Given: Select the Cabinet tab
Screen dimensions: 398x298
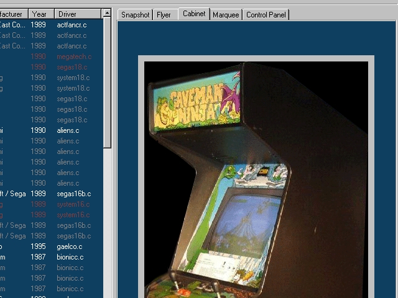Looking at the screenshot, I should 194,14.
